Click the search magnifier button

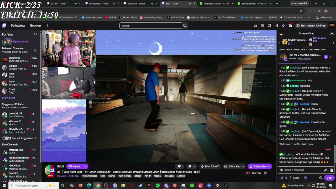coord(185,25)
